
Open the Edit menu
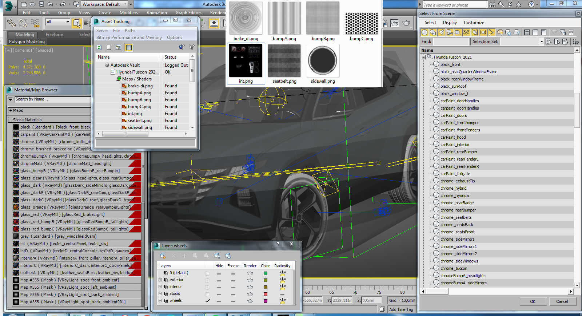pos(27,13)
